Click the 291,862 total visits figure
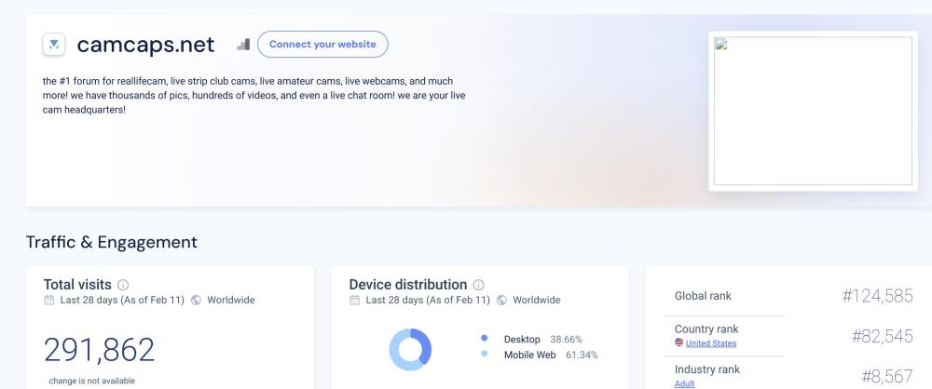The image size is (932, 389). (x=99, y=350)
